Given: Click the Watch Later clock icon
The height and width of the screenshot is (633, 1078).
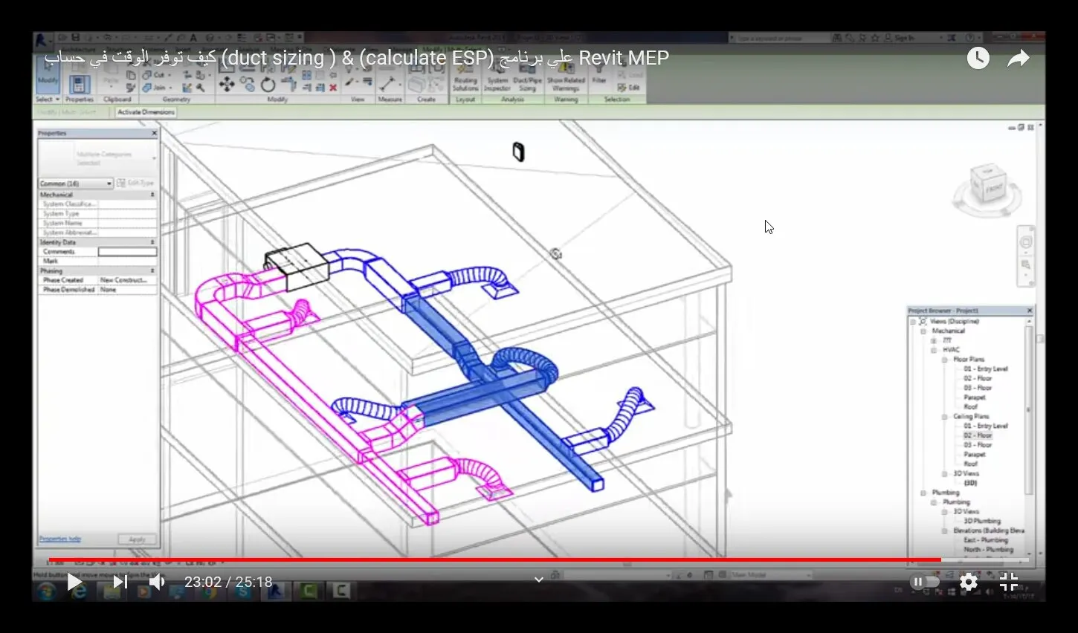Looking at the screenshot, I should tap(978, 58).
